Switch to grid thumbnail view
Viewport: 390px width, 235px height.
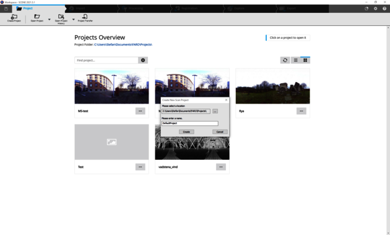click(x=305, y=60)
